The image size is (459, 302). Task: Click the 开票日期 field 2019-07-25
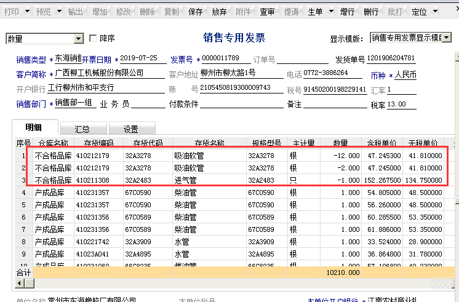coord(143,58)
